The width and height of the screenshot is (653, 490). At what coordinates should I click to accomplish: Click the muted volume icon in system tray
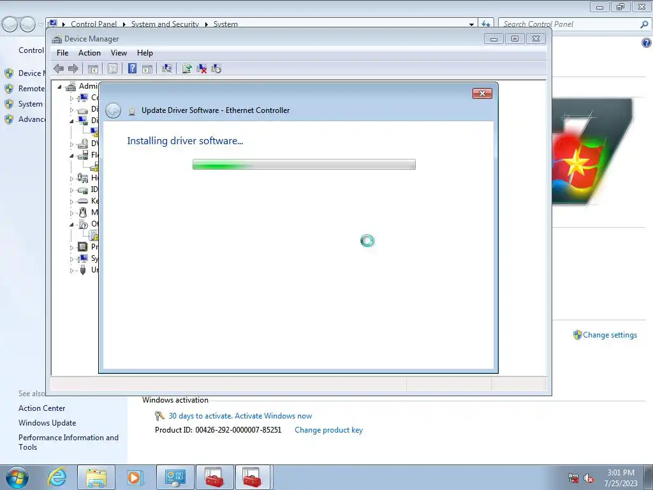coord(589,479)
